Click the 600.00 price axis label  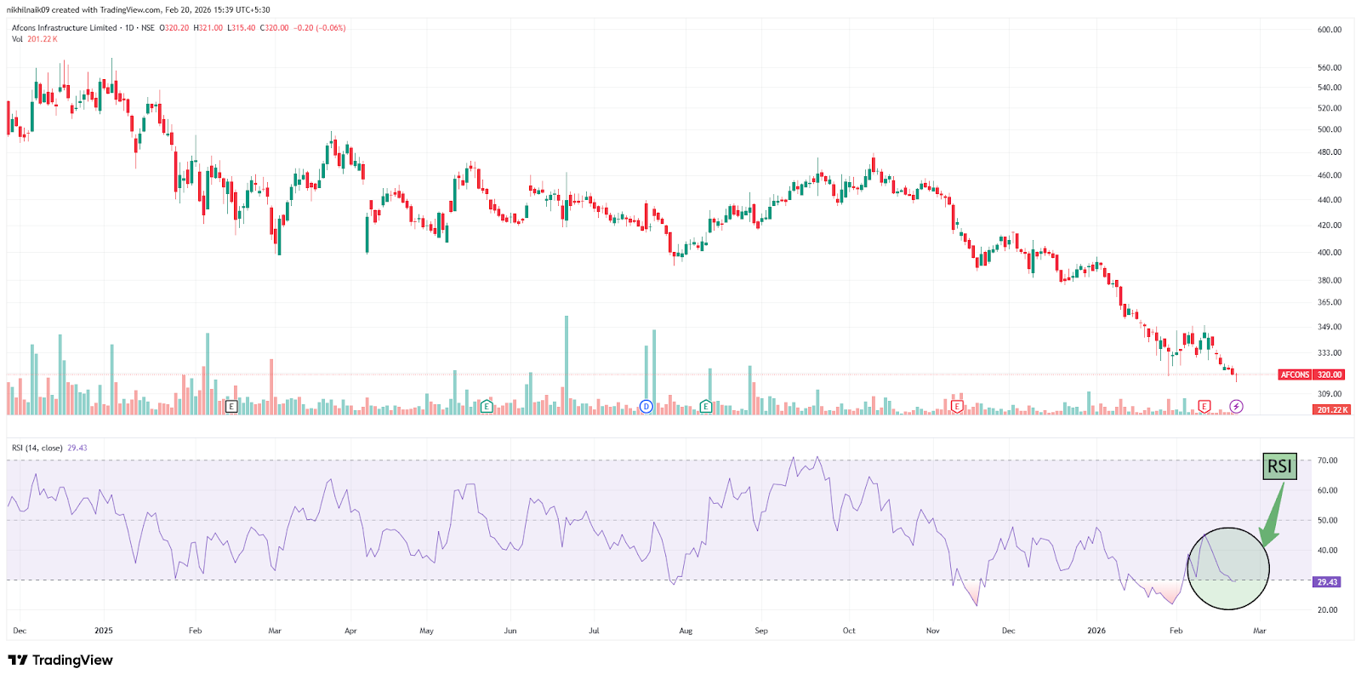pyautogui.click(x=1330, y=30)
